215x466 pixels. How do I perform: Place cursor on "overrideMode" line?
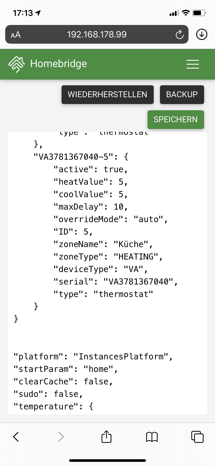coord(111,219)
